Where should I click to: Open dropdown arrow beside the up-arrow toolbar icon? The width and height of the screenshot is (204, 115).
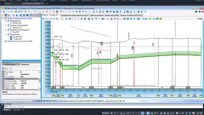[6, 12]
